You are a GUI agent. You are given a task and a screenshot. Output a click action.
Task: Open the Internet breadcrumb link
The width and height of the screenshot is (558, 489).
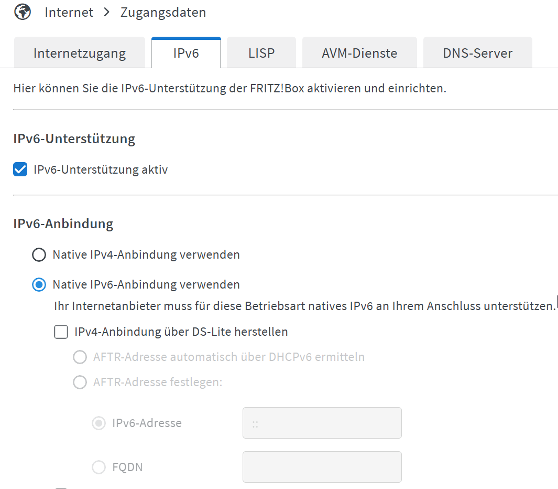click(69, 13)
